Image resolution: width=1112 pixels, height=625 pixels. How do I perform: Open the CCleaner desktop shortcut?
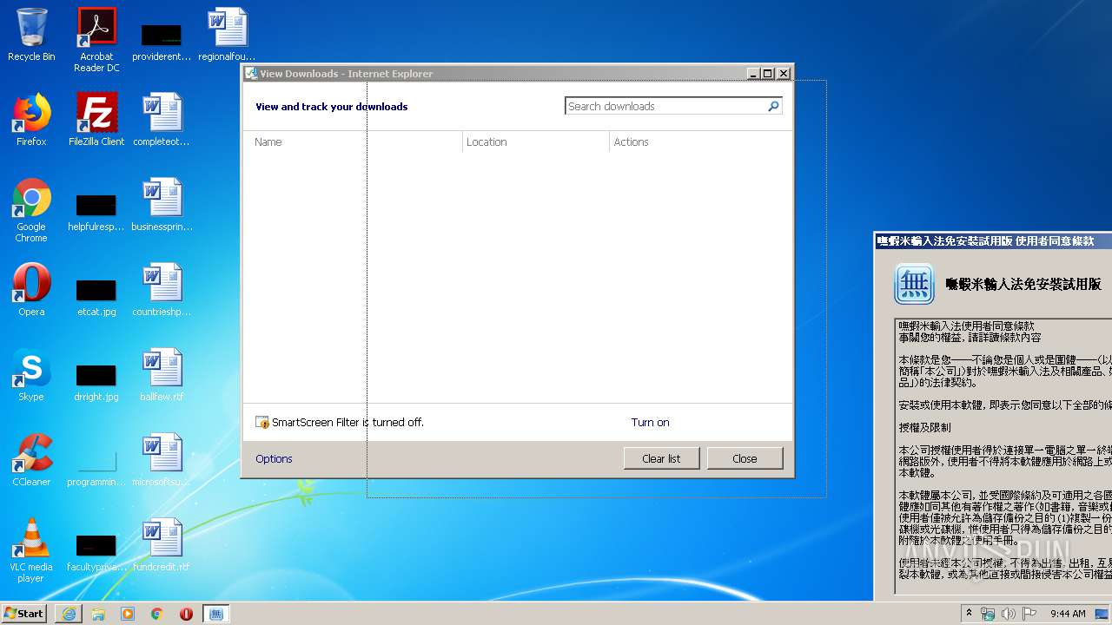(x=31, y=460)
